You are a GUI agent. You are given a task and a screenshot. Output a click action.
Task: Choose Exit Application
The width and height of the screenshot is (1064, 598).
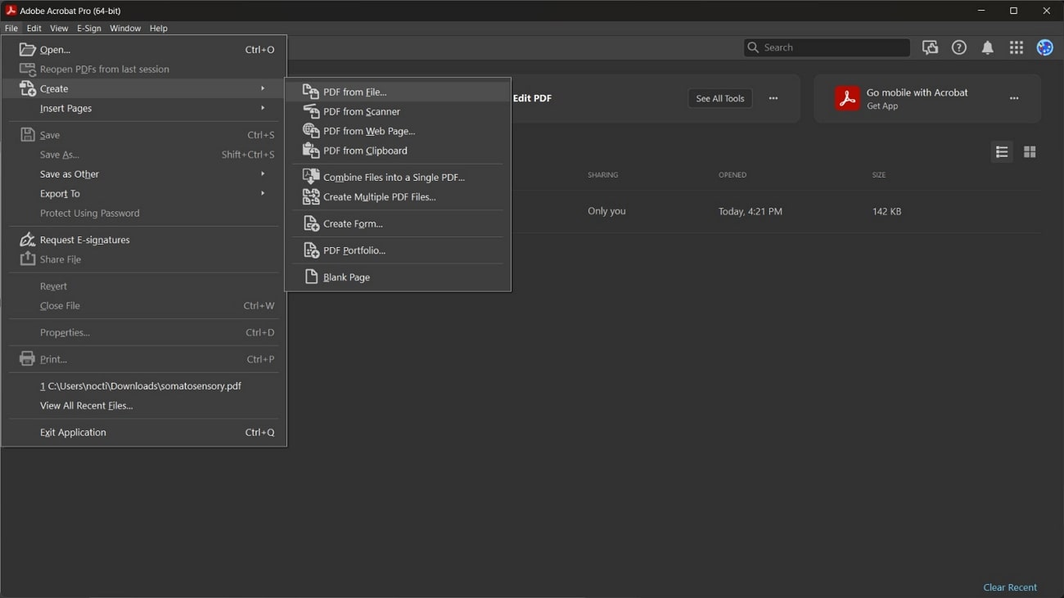click(144, 432)
